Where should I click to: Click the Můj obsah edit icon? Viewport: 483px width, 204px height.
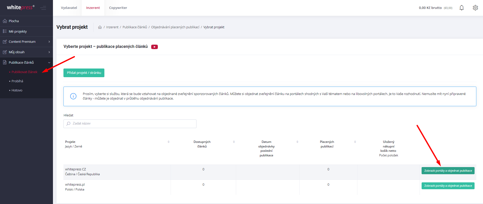pos(5,52)
